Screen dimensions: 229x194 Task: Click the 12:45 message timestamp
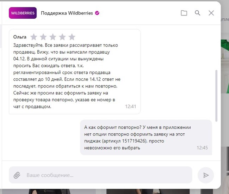coord(202,148)
